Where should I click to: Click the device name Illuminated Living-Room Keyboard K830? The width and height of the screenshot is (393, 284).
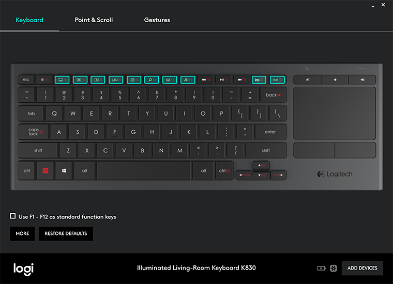[196, 268]
